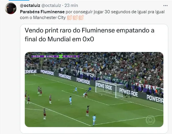
Task: Open the three-dot more options menu
Action: click(x=165, y=5)
